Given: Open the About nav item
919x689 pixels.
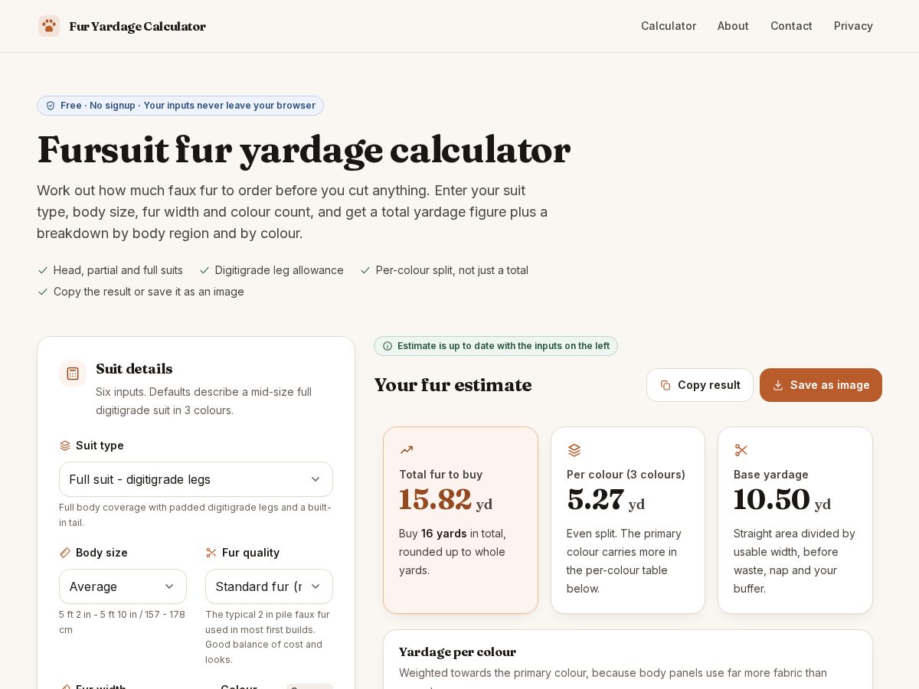Looking at the screenshot, I should tap(733, 26).
